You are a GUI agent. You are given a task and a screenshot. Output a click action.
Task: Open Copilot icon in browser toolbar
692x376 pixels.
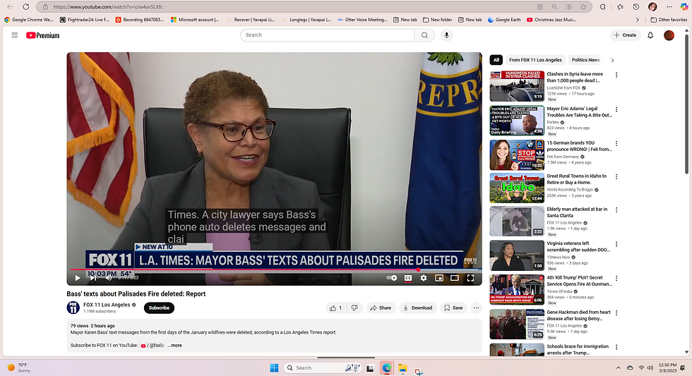pos(684,6)
